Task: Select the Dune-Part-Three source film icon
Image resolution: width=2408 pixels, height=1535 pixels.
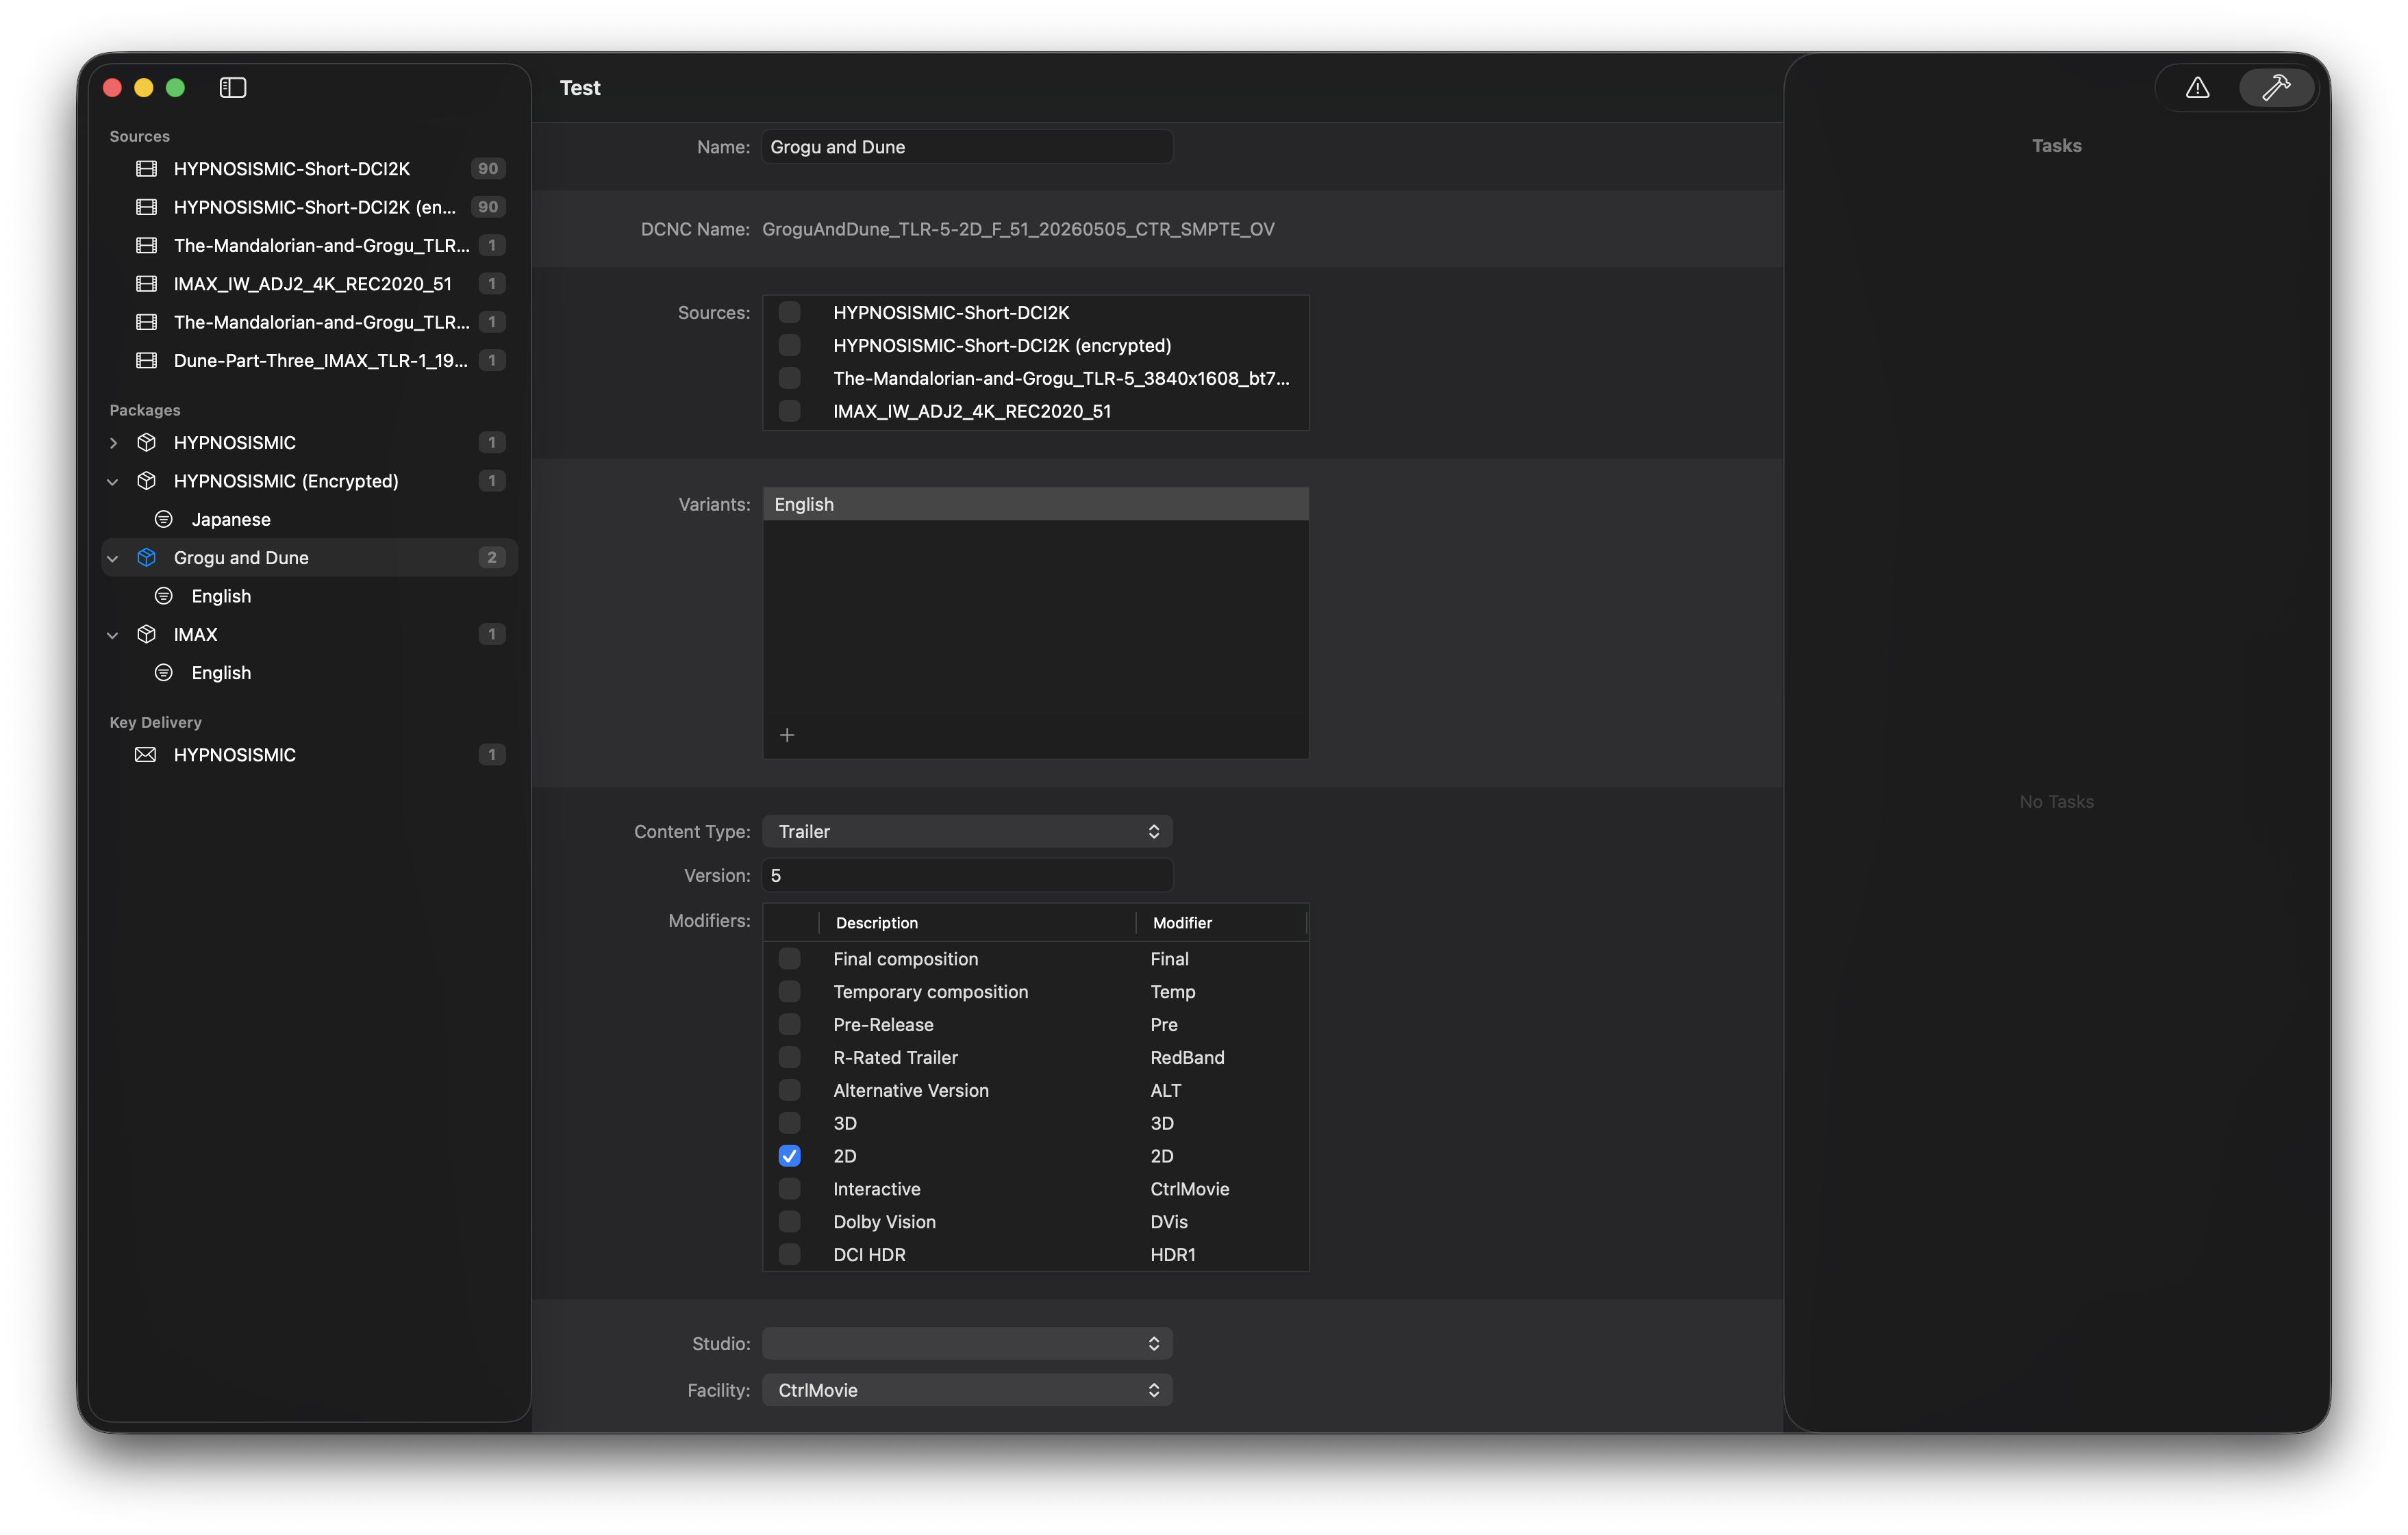Action: click(146, 360)
